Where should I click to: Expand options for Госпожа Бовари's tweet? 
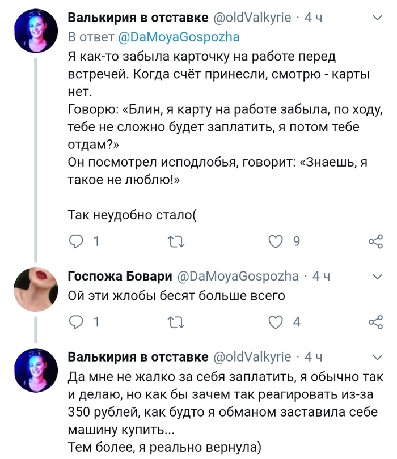click(x=376, y=277)
